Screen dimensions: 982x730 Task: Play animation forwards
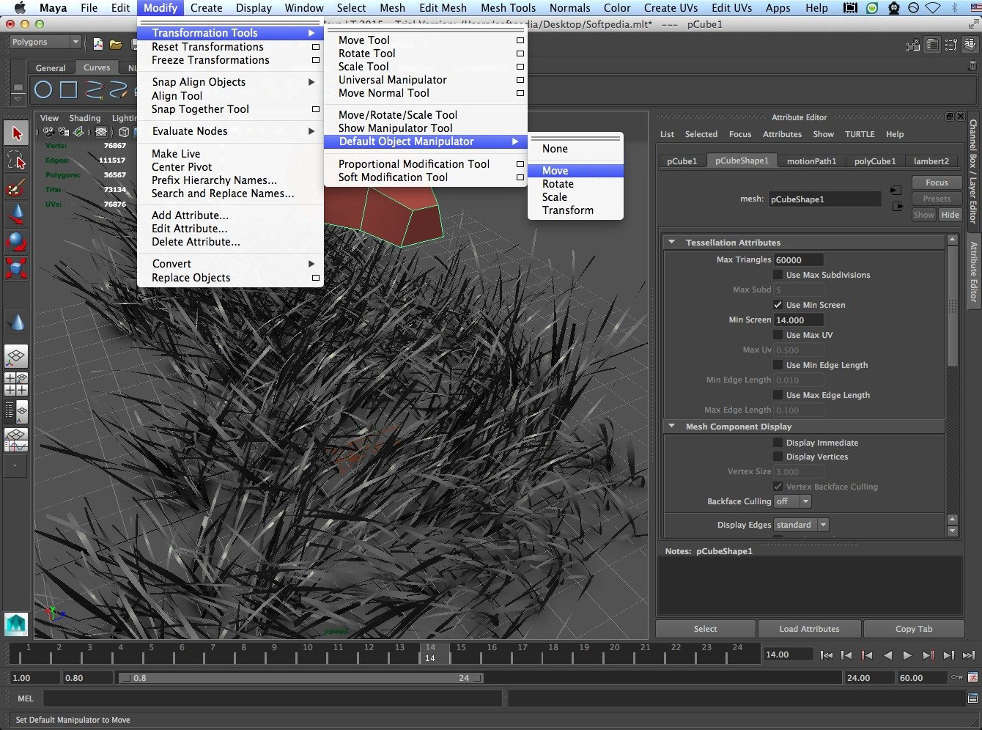click(x=907, y=655)
